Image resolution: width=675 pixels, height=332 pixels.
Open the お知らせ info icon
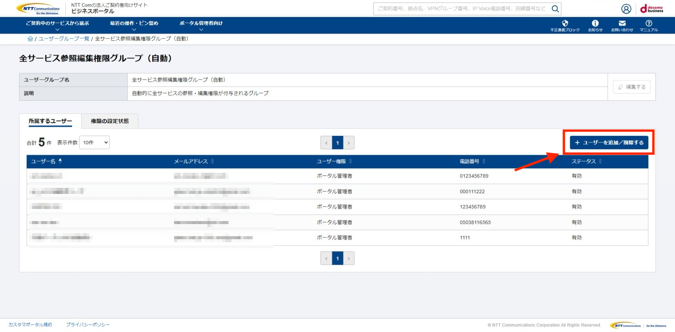point(595,25)
